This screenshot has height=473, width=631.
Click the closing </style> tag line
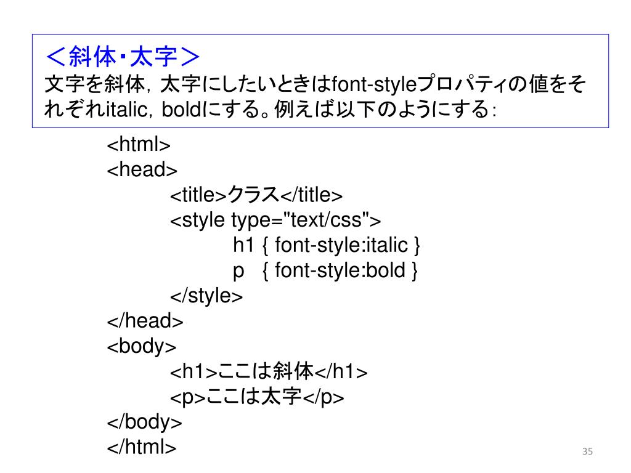point(206,296)
